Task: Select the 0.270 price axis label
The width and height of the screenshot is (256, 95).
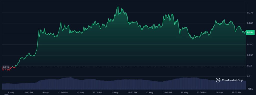Action: point(250,12)
